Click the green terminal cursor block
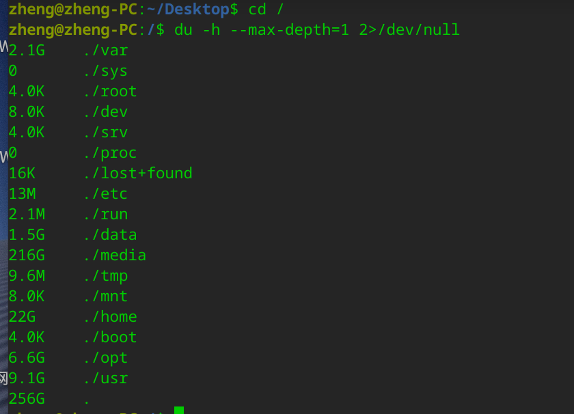The height and width of the screenshot is (414, 574). click(179, 410)
